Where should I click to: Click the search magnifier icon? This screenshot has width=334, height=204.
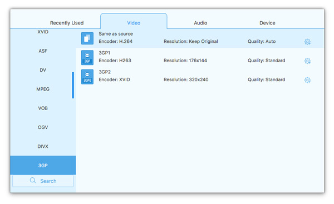(x=33, y=181)
